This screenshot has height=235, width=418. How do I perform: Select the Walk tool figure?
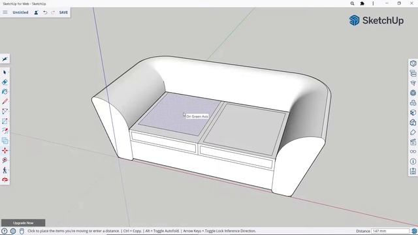click(x=5, y=170)
